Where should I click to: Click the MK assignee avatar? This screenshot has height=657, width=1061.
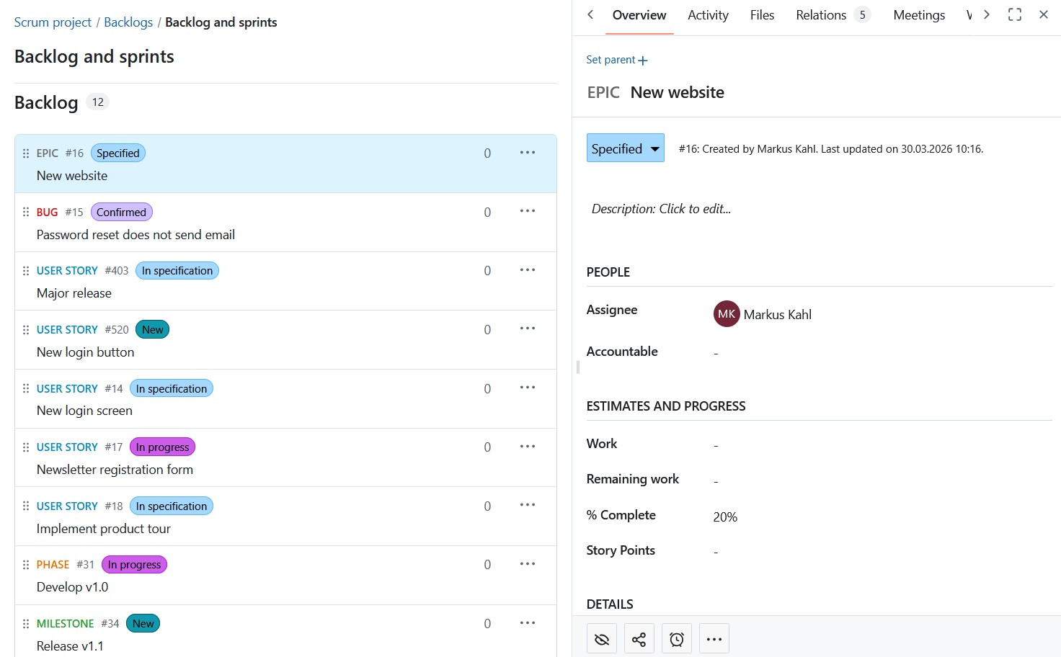coord(727,314)
